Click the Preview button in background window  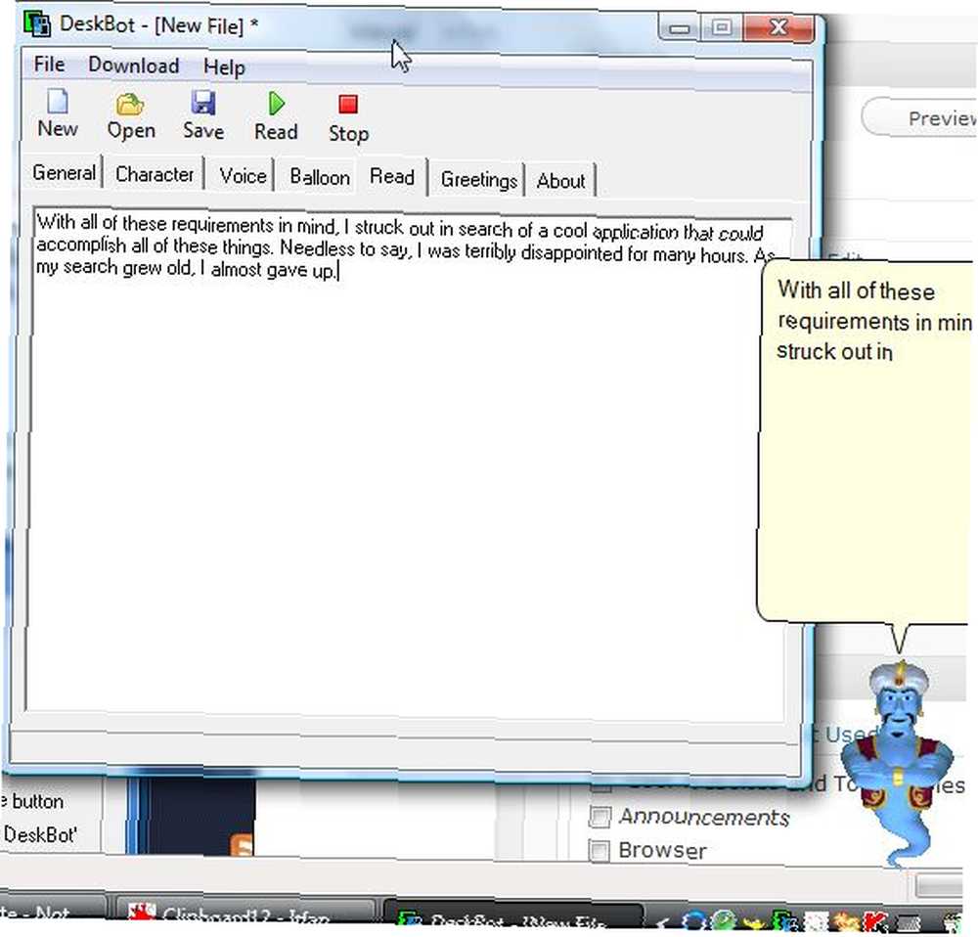click(x=920, y=118)
